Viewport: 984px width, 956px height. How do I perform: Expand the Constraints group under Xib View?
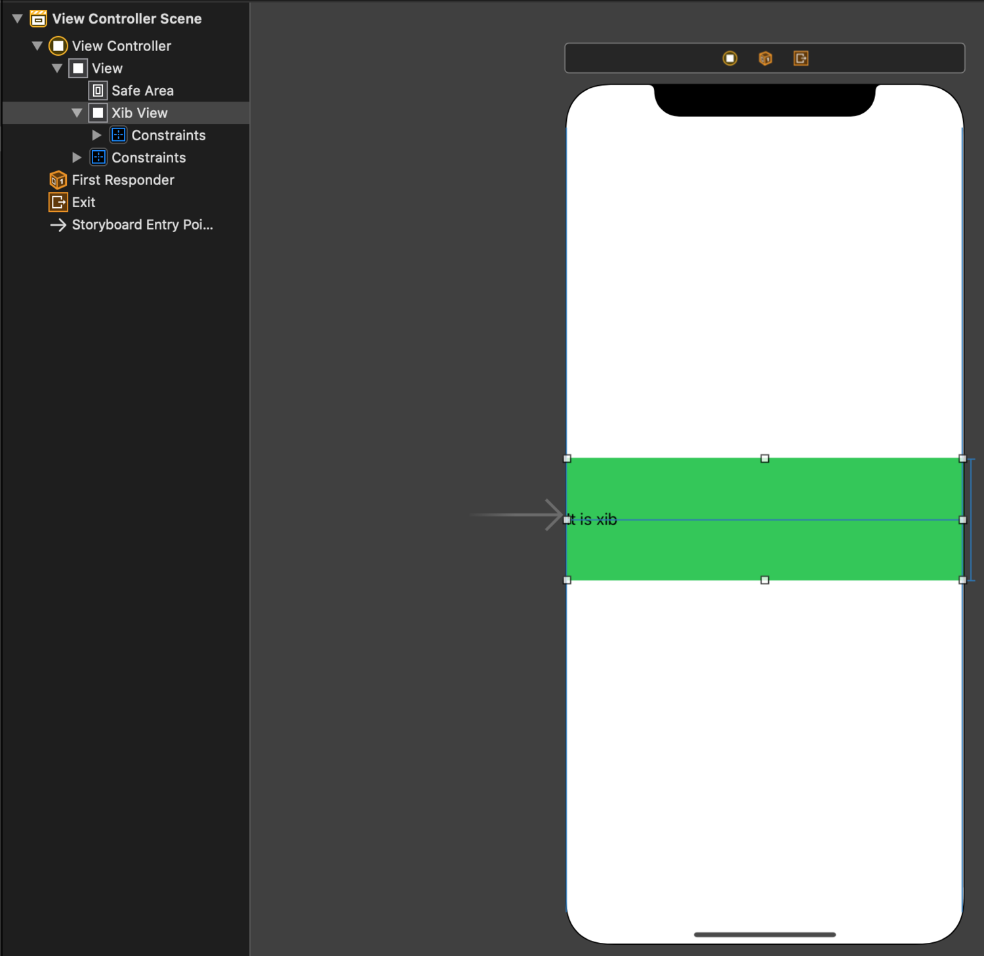click(97, 135)
